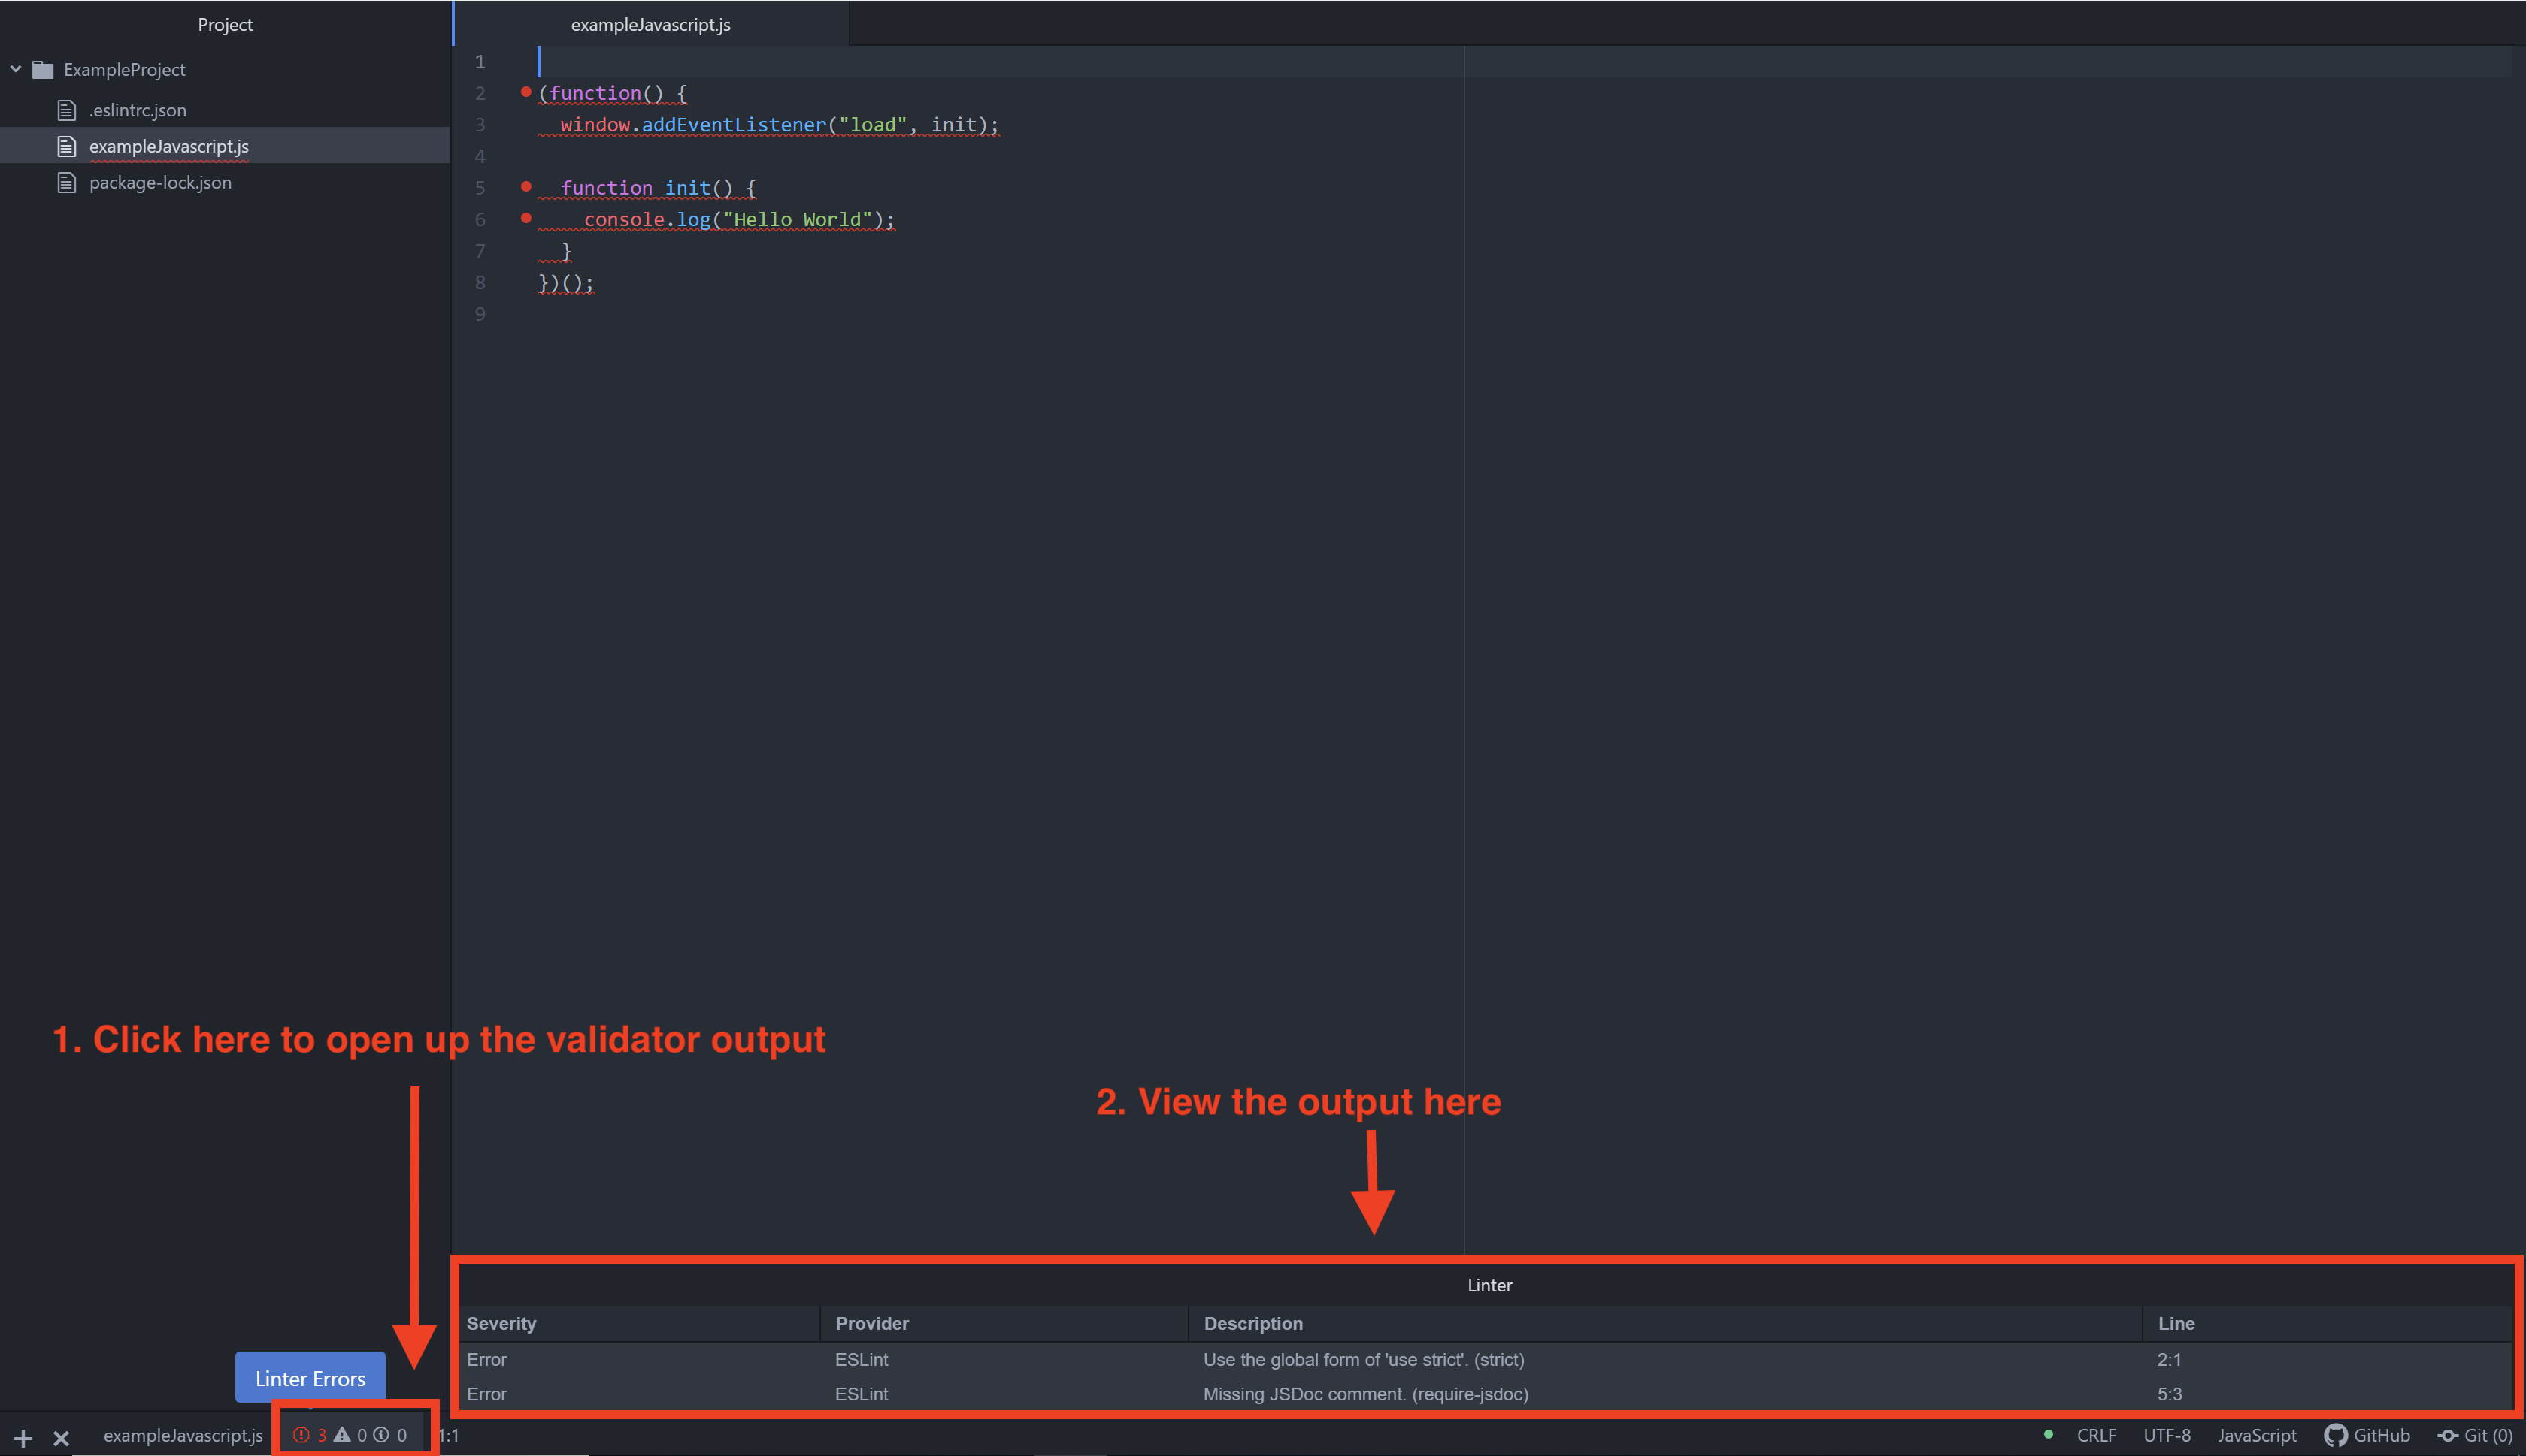Open package-lock.json from the sidebar
2526x1456 pixels.
pos(160,182)
